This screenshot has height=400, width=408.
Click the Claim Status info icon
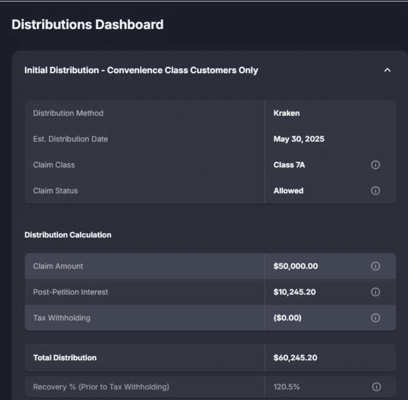point(375,191)
